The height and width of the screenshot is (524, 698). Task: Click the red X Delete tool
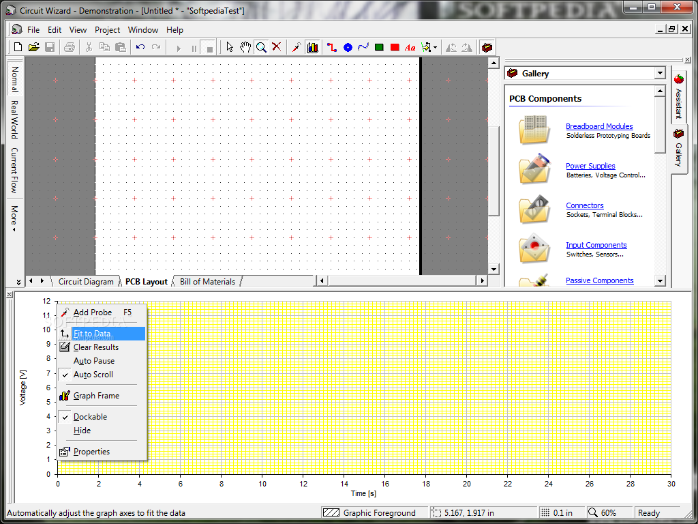click(x=277, y=47)
